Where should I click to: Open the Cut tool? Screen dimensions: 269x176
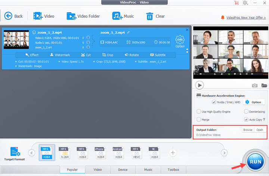[x=86, y=55]
